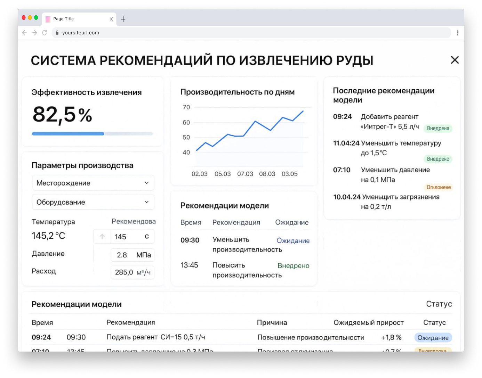Click the padlock icon in address bar
Viewport: 482px width, 378px height.
[x=57, y=33]
